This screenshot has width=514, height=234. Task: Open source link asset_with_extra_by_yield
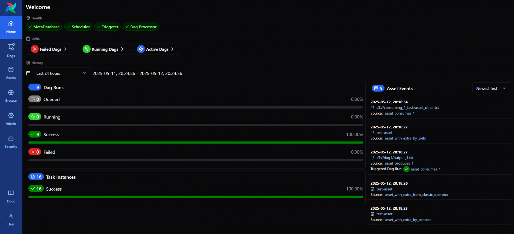point(405,138)
